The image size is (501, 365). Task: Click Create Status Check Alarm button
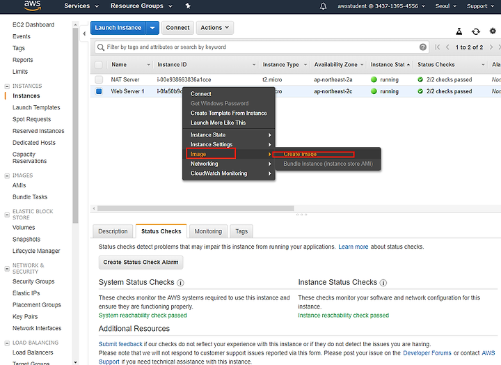tap(141, 263)
